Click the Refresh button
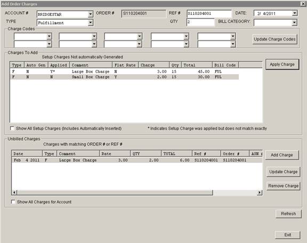The width and height of the screenshot is (307, 243). pos(288,214)
